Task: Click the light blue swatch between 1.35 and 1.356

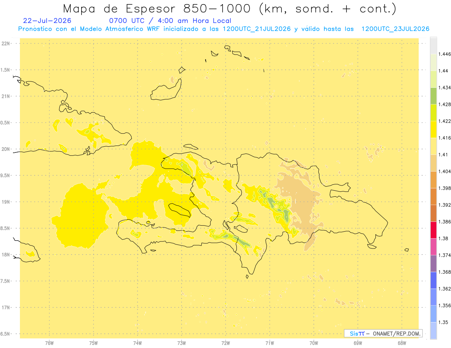Action: (433, 314)
